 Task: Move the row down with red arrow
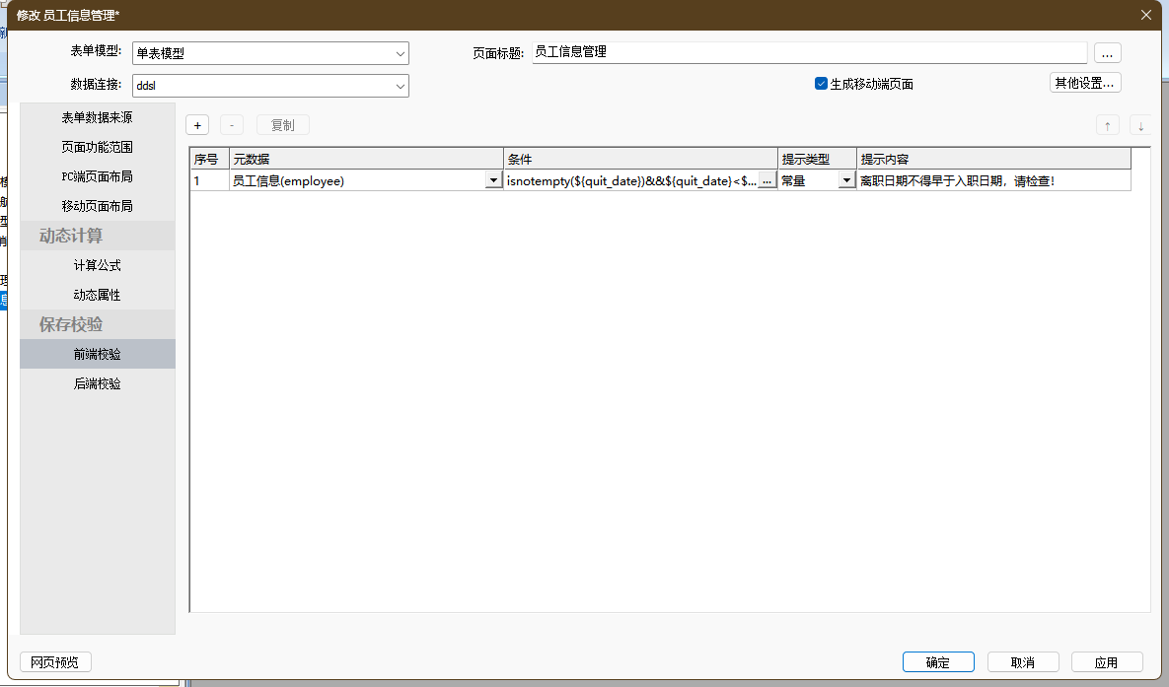click(x=1140, y=125)
